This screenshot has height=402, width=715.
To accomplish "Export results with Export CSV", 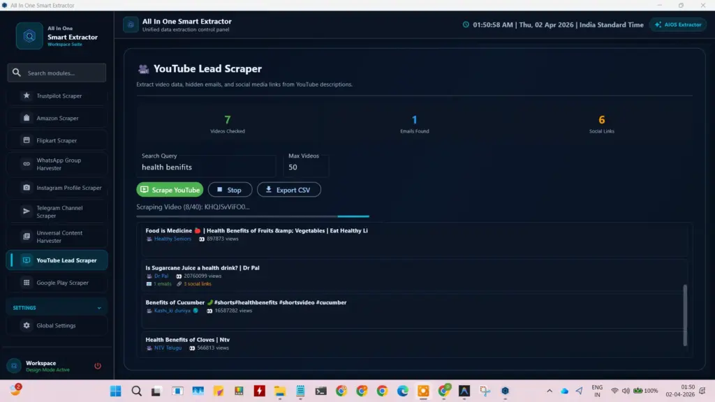I will [x=288, y=190].
